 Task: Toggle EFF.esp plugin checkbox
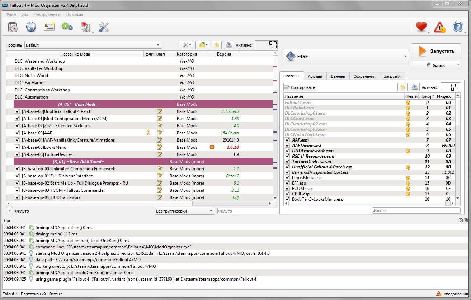(x=287, y=183)
